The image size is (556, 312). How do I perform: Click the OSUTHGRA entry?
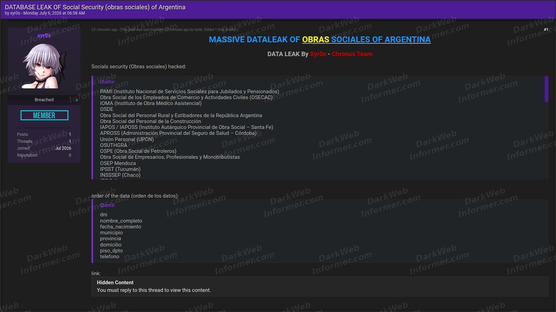coord(114,145)
